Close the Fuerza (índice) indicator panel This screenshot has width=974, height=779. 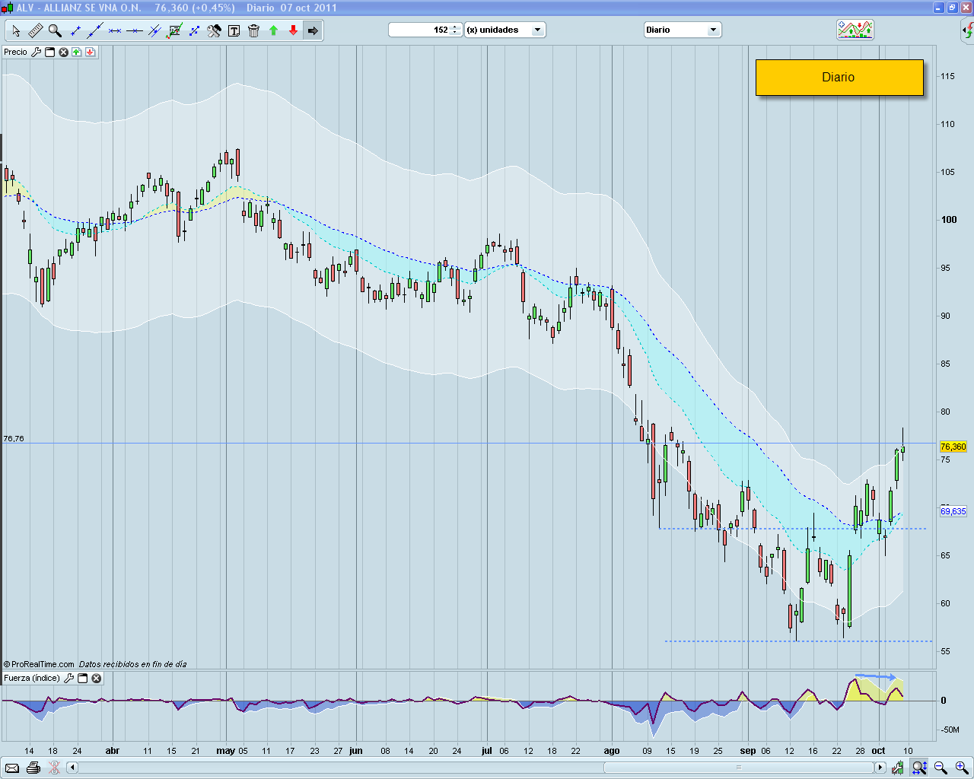97,679
